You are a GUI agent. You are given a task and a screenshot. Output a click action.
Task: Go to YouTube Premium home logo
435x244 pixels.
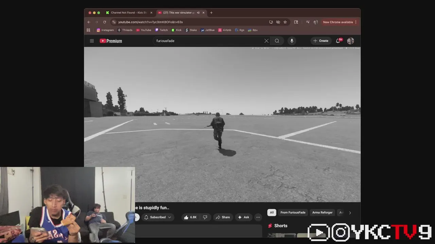(x=111, y=41)
